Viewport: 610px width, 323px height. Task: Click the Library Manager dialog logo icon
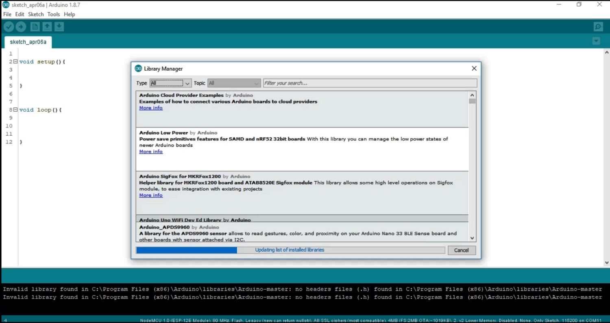pos(138,68)
